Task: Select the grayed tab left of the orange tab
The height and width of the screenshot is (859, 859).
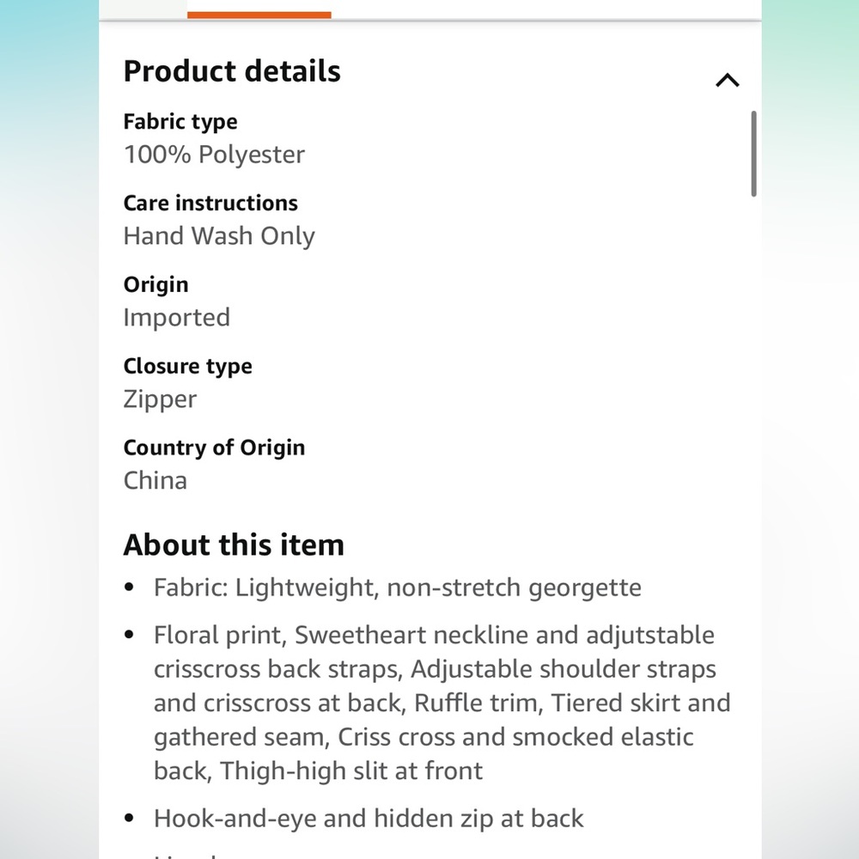Action: (143, 9)
